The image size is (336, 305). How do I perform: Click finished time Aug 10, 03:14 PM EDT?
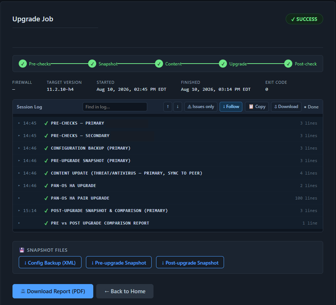[x=216, y=89]
